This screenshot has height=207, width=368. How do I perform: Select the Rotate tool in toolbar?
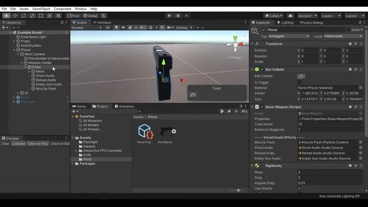(x=24, y=16)
